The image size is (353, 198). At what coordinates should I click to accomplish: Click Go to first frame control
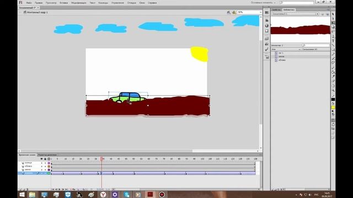[x=53, y=189]
